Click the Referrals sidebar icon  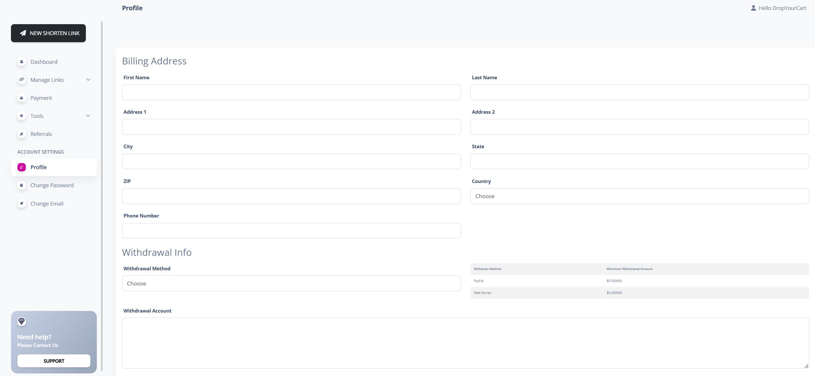coord(22,134)
